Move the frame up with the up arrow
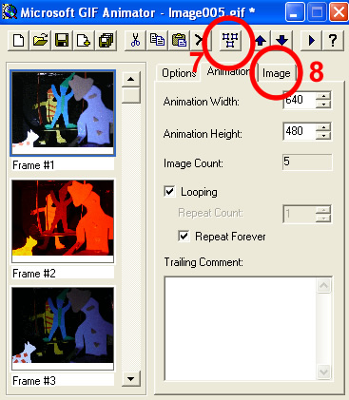 (x=261, y=41)
